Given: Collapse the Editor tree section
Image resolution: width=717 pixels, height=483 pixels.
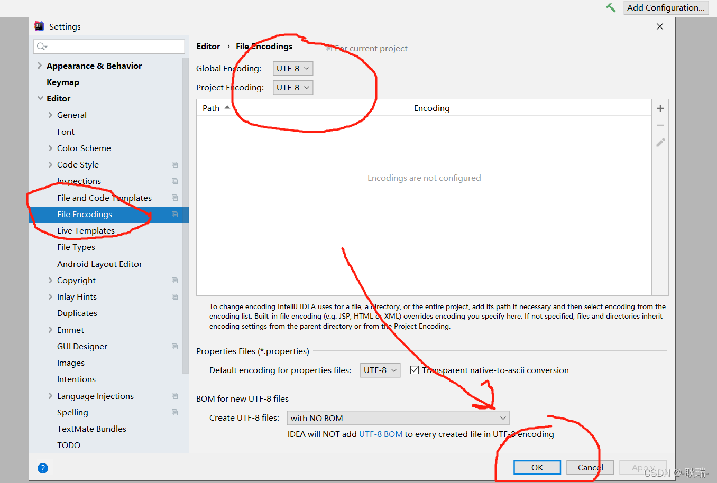Looking at the screenshot, I should pos(40,98).
